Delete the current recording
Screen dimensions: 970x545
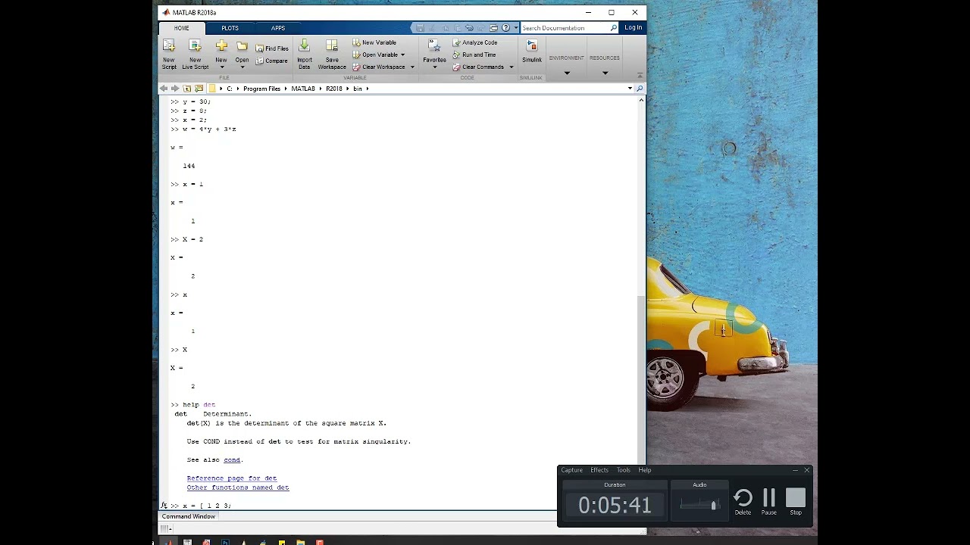(743, 502)
